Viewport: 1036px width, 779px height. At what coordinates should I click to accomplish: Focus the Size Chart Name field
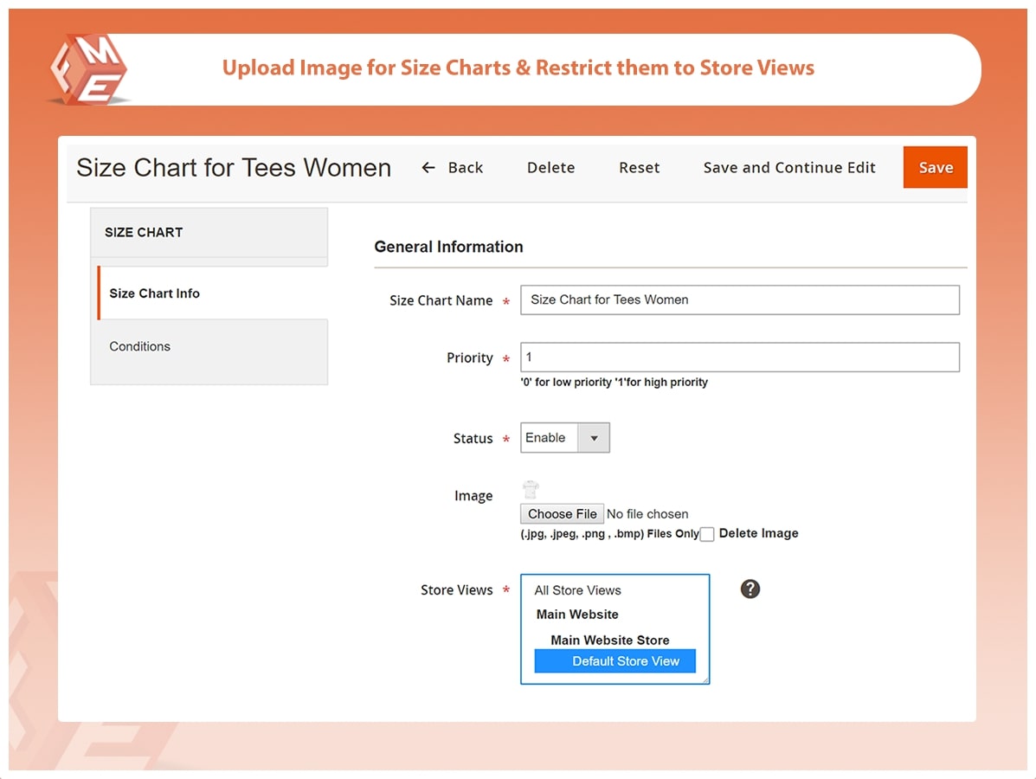[739, 299]
